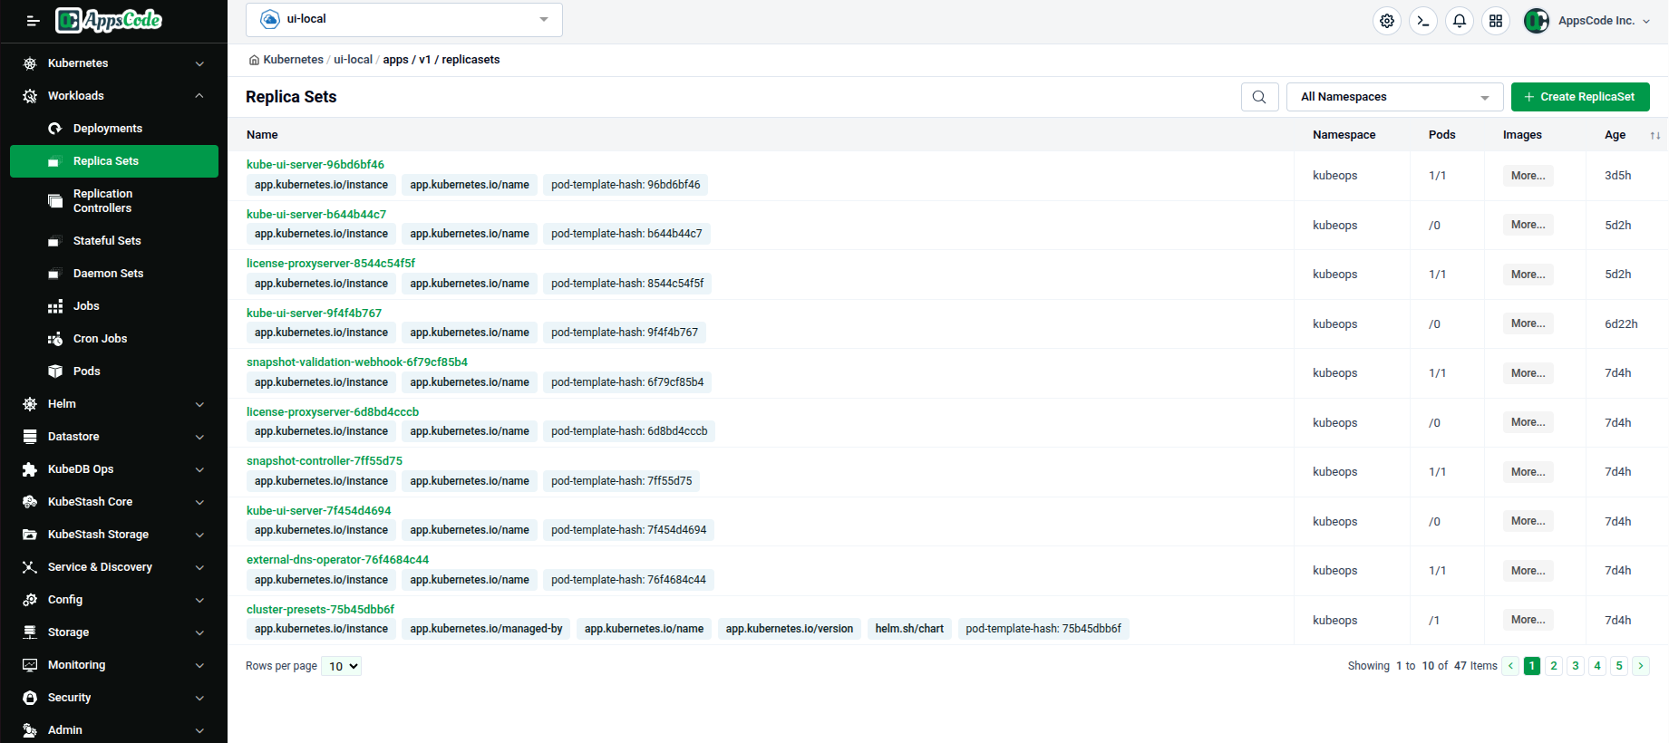This screenshot has width=1669, height=743.
Task: Change the Rows per page selector
Action: pyautogui.click(x=341, y=666)
